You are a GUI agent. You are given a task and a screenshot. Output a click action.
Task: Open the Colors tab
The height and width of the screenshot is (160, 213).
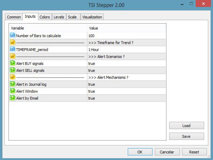(45, 17)
